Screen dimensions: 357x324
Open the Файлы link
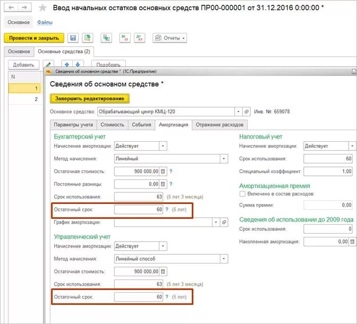[x=45, y=22]
